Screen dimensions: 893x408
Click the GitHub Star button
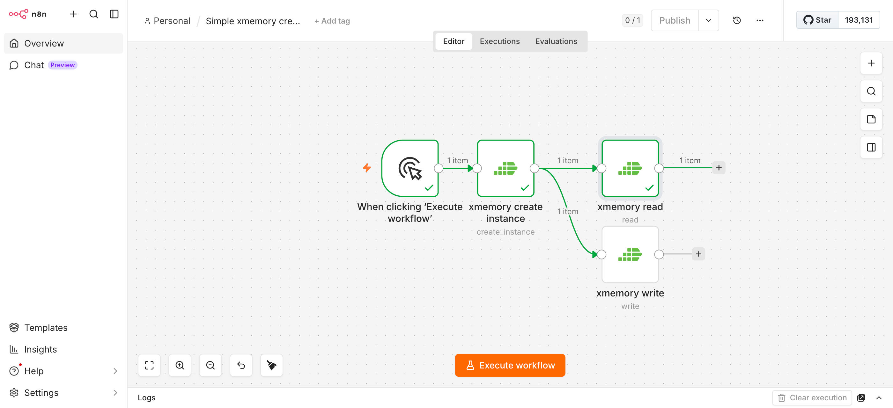pyautogui.click(x=817, y=20)
